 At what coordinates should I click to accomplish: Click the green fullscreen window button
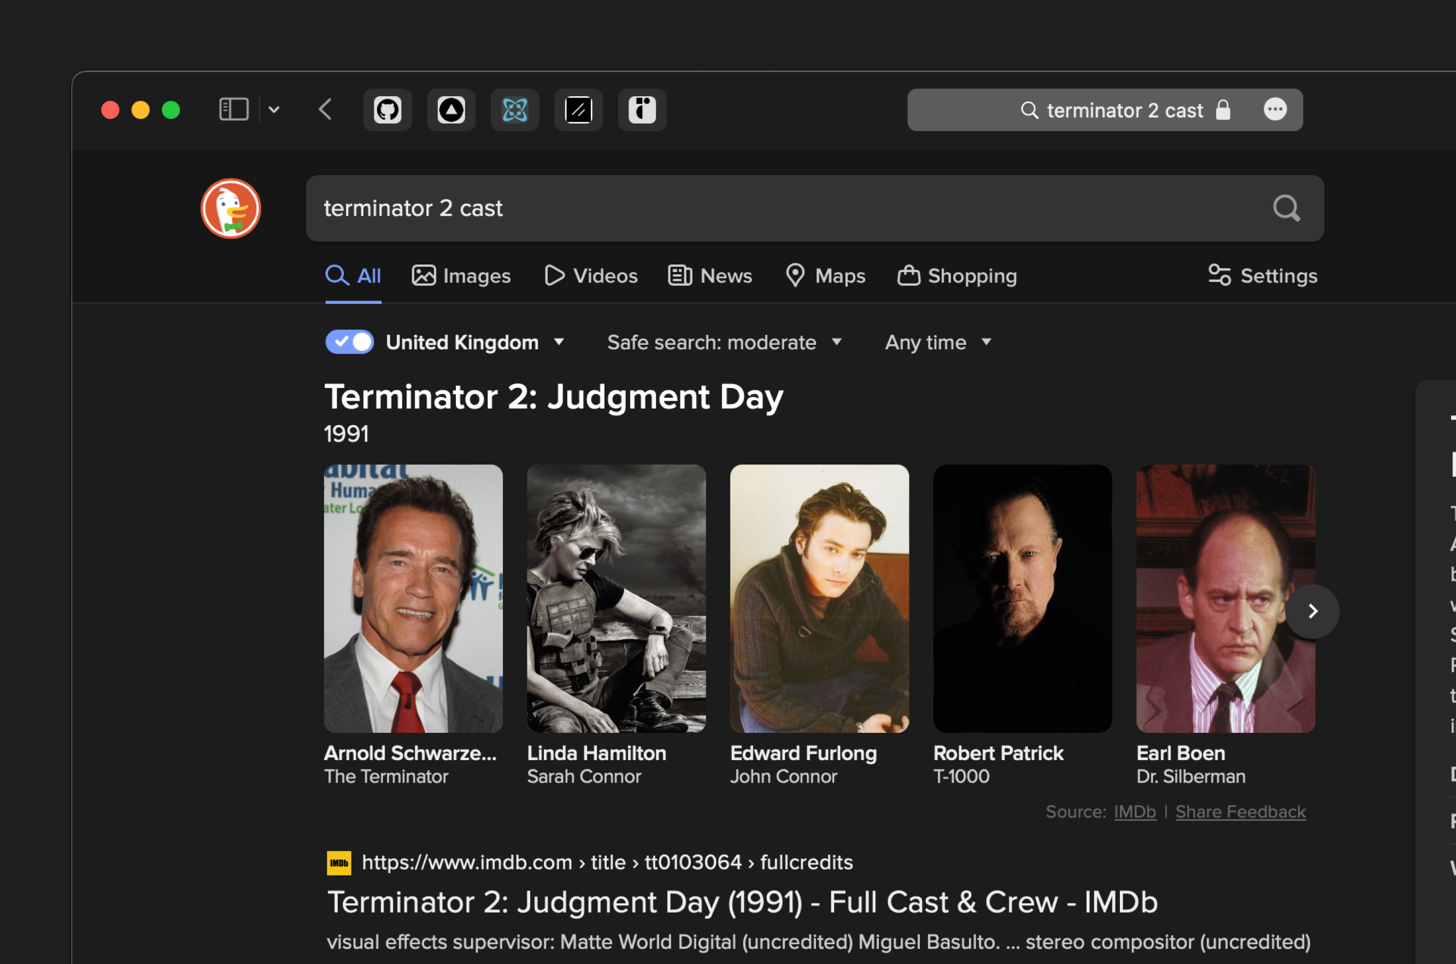point(171,110)
